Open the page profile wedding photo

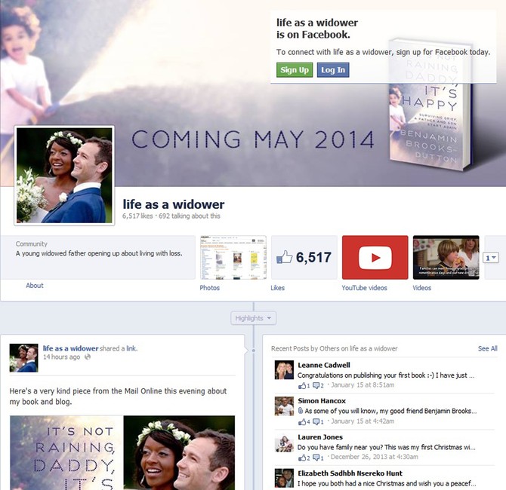coord(64,175)
